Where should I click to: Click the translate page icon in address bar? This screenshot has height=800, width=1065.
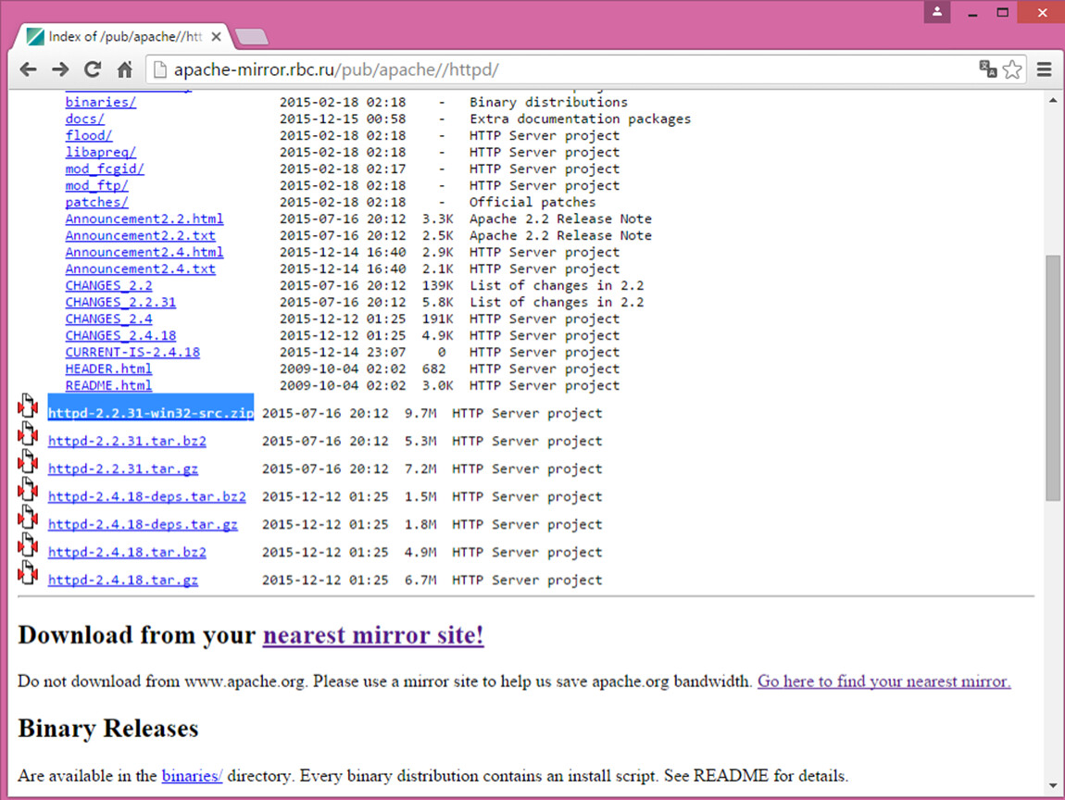point(987,69)
